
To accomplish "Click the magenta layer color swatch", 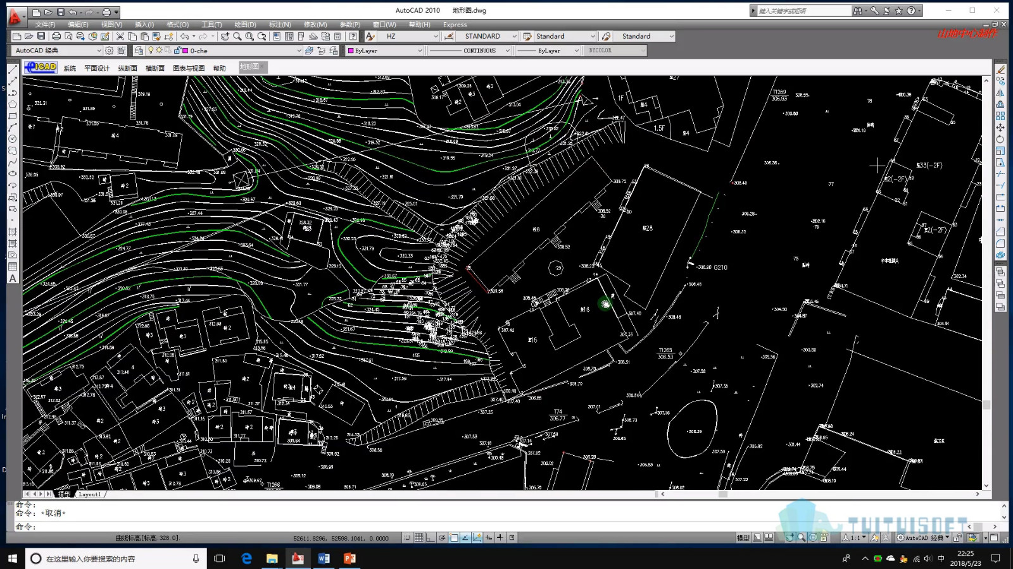I will [x=185, y=51].
